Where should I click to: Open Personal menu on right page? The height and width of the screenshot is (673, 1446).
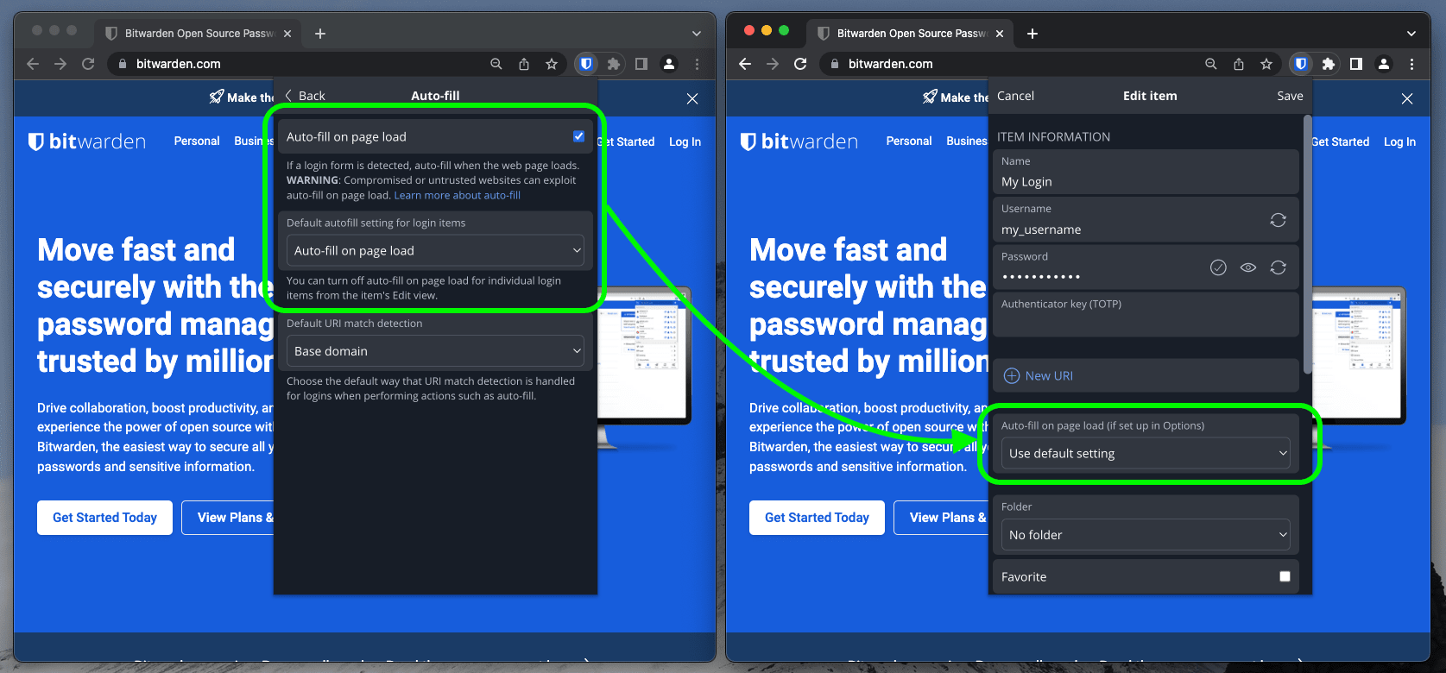(x=909, y=141)
